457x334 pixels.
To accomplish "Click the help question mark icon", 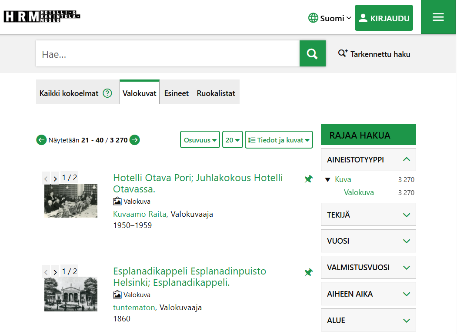I will [x=107, y=93].
